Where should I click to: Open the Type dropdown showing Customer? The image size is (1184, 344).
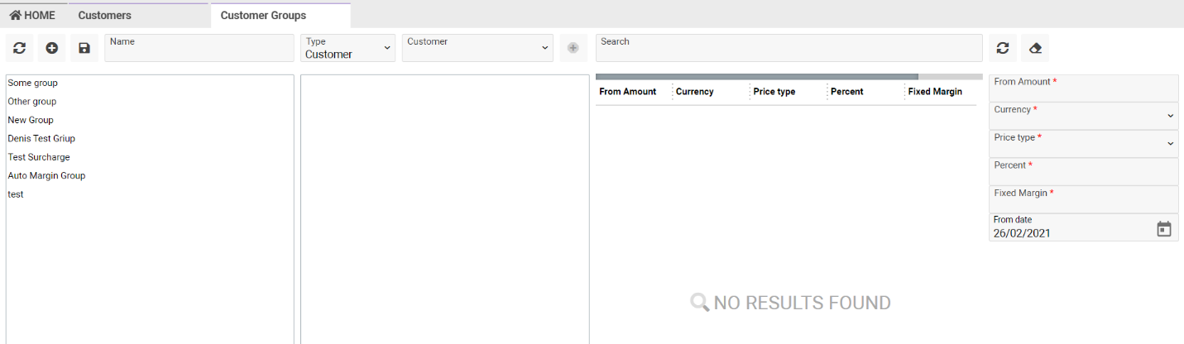(348, 48)
